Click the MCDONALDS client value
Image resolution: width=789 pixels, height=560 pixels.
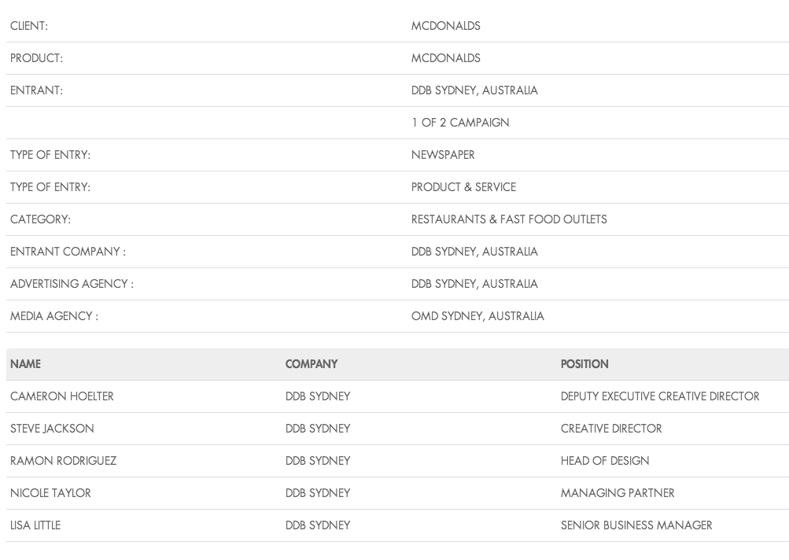pyautogui.click(x=445, y=26)
